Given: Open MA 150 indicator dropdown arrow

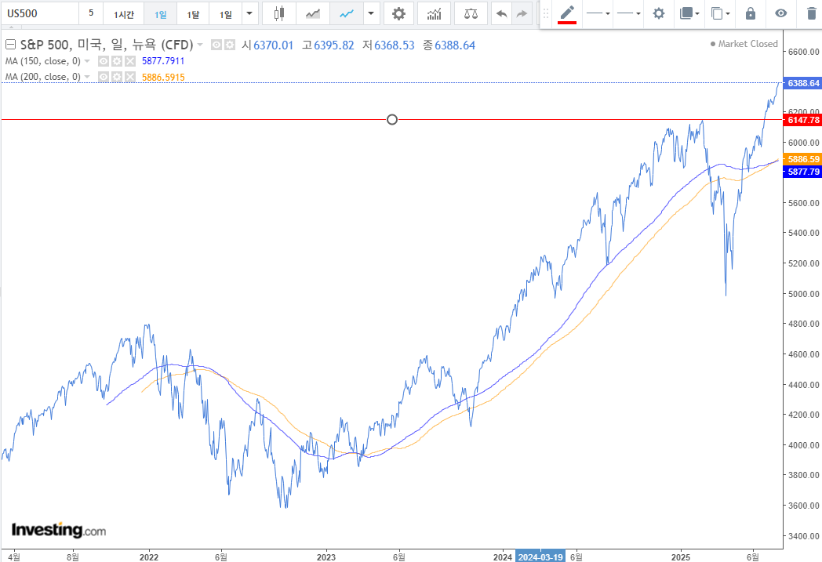Looking at the screenshot, I should pos(87,61).
